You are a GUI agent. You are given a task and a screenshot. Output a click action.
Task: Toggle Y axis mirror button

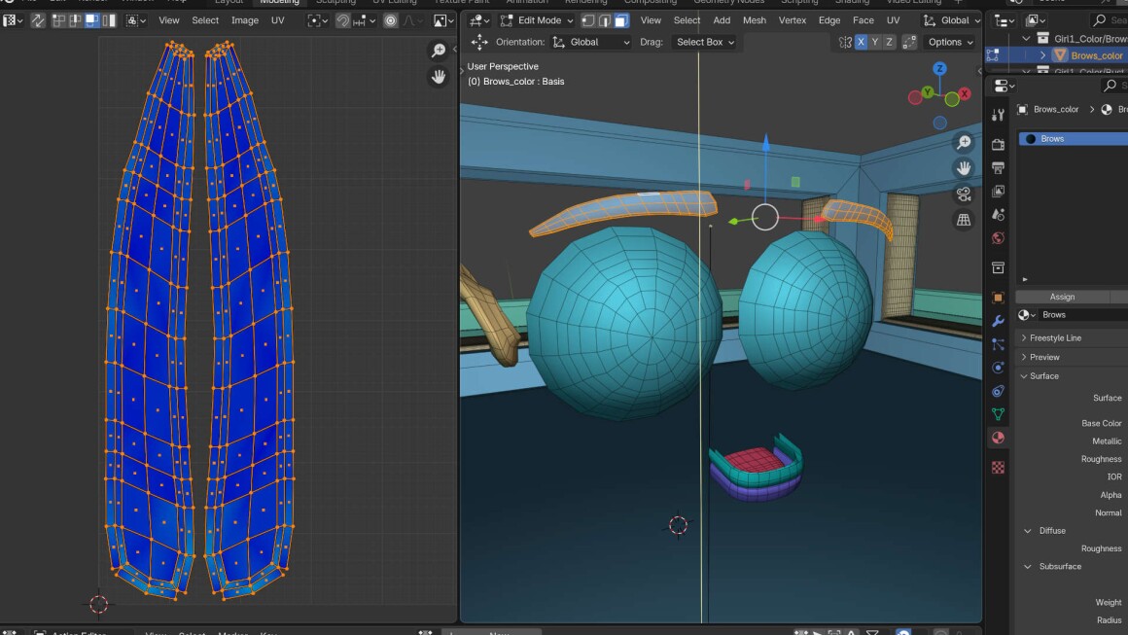click(x=875, y=43)
